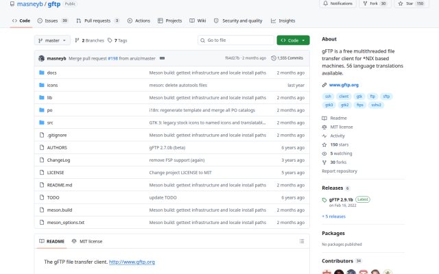Click the branches icon beside 2 Branches
This screenshot has width=439, height=274.
point(77,40)
